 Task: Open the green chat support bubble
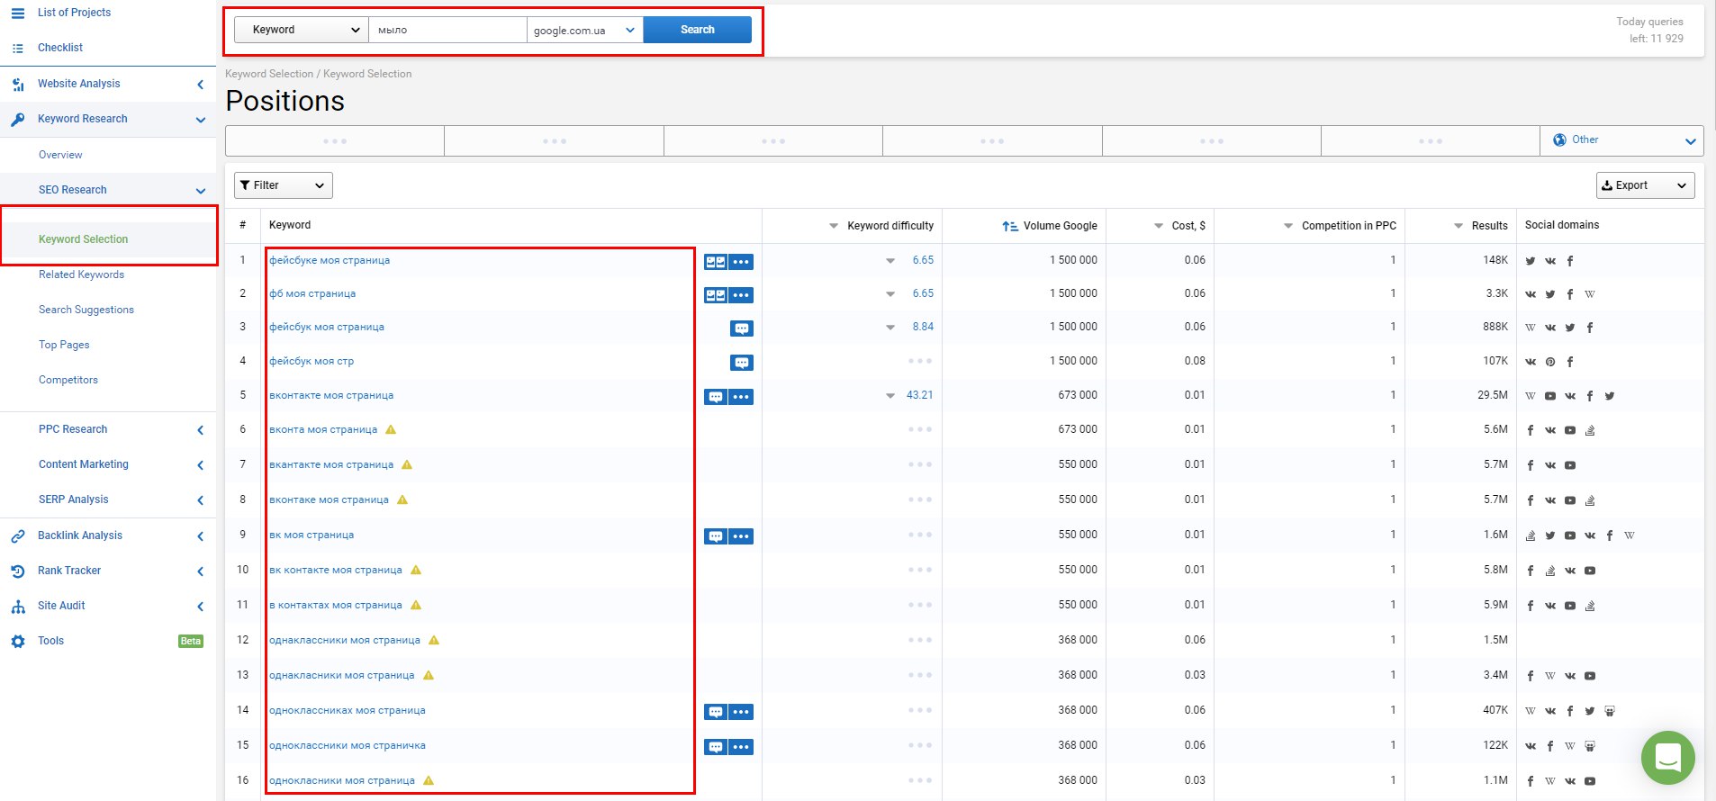point(1668,758)
